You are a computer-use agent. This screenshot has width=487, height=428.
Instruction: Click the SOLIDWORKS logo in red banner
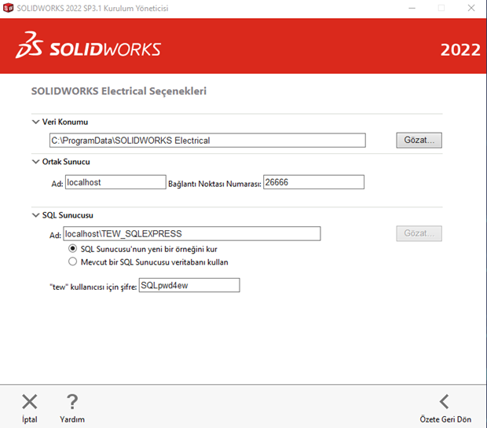click(x=88, y=46)
